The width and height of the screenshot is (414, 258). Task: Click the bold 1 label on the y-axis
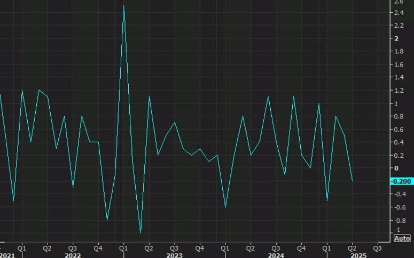[x=396, y=103]
